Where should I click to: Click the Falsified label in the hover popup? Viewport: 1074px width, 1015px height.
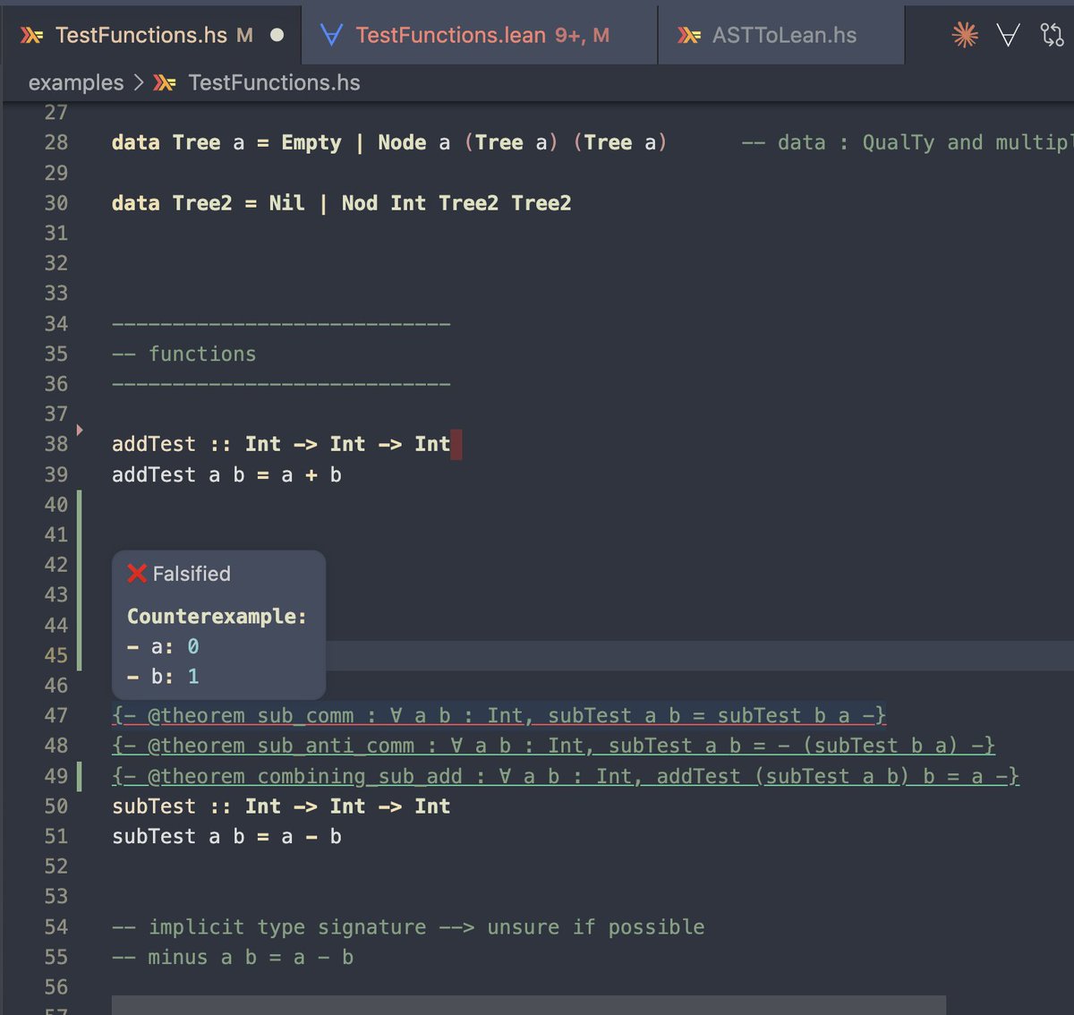(x=192, y=574)
